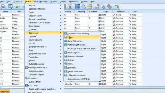This screenshot has width=165, height=93.
Task: Expand the Correlate submenu
Action: pyautogui.click(x=61, y=29)
